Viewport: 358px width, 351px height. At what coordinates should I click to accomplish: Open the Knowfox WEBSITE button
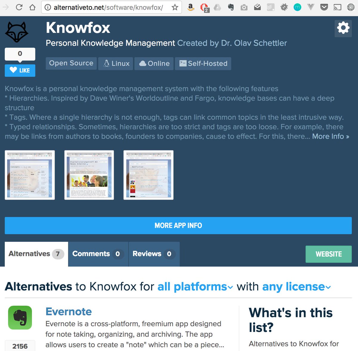328,254
